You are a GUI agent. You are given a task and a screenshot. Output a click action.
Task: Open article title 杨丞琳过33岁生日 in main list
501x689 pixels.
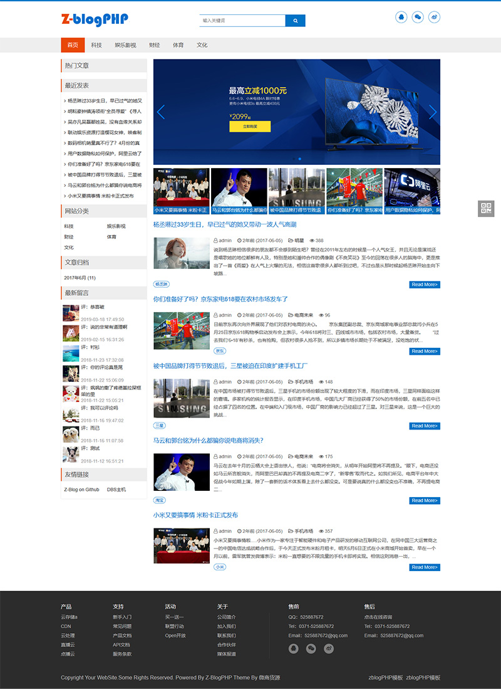point(225,224)
